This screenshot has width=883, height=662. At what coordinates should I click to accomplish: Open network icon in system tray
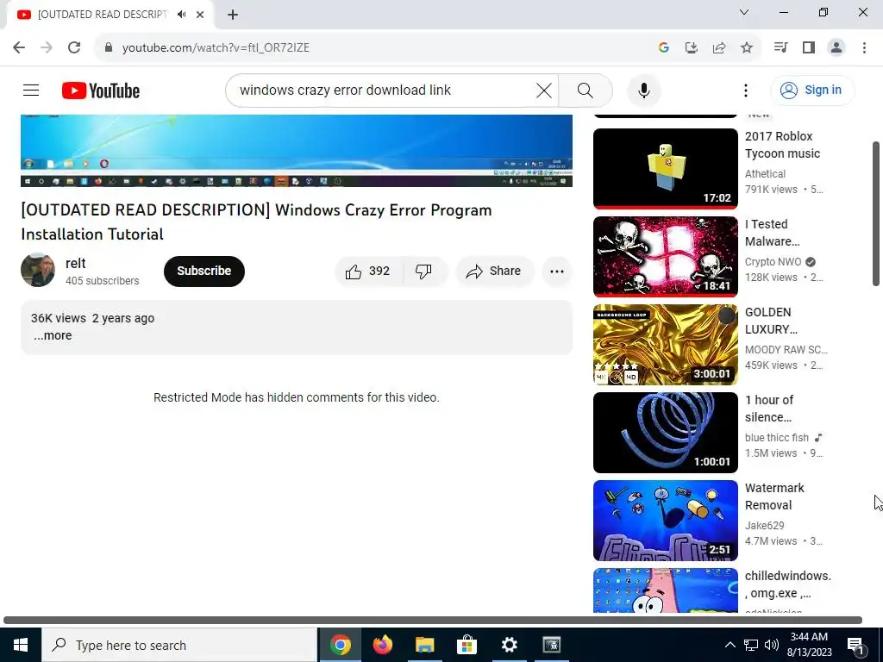point(751,645)
